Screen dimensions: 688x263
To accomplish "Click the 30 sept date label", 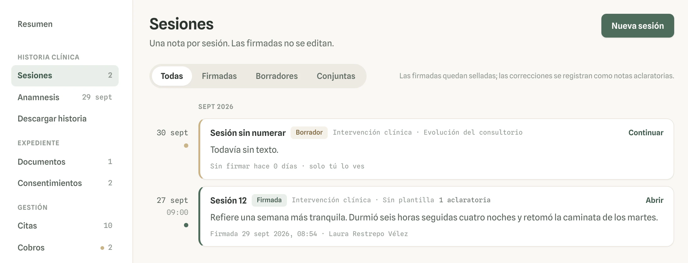I will [172, 133].
